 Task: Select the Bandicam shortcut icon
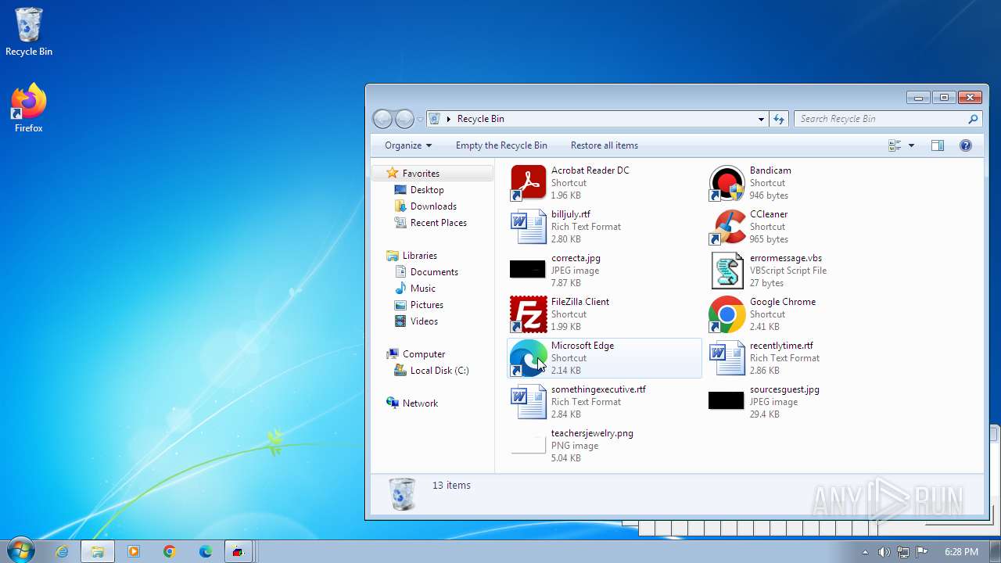[x=727, y=183]
